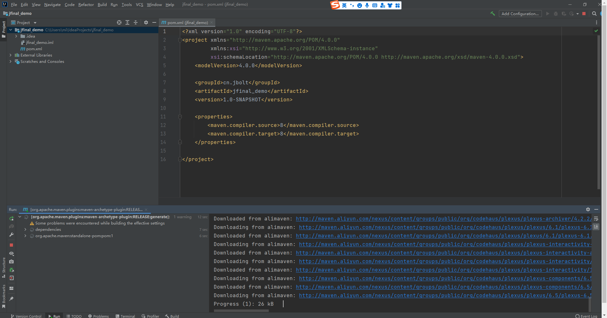
Task: Open the Navigate menu
Action: (x=52, y=4)
